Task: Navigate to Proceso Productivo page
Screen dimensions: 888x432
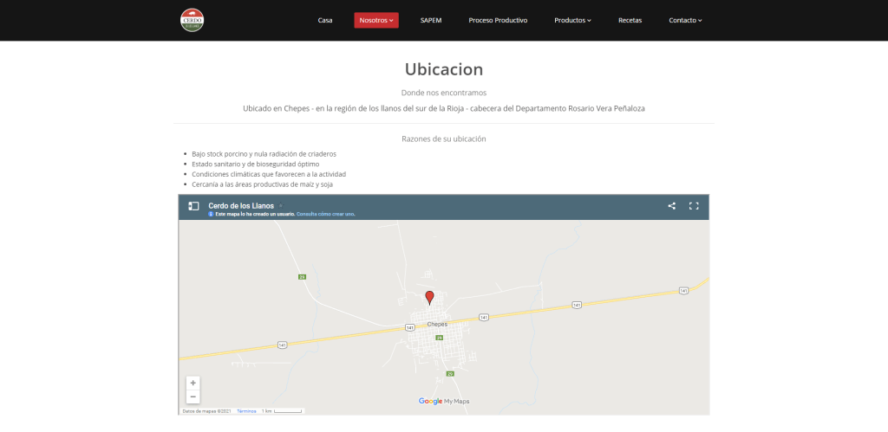Action: pos(498,20)
